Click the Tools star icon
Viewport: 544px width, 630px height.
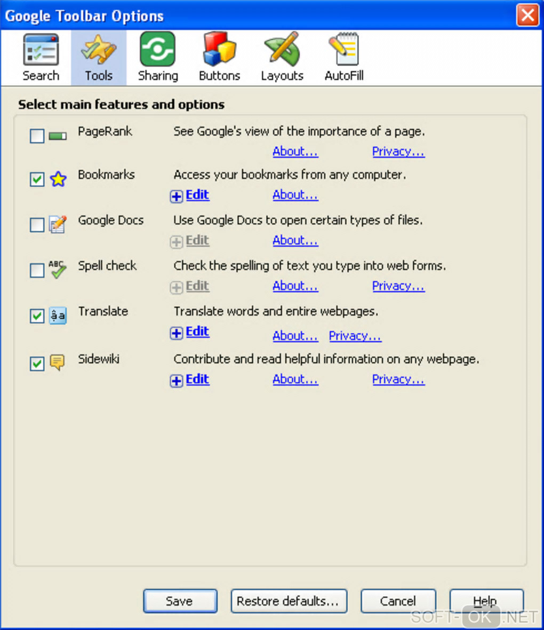98,50
